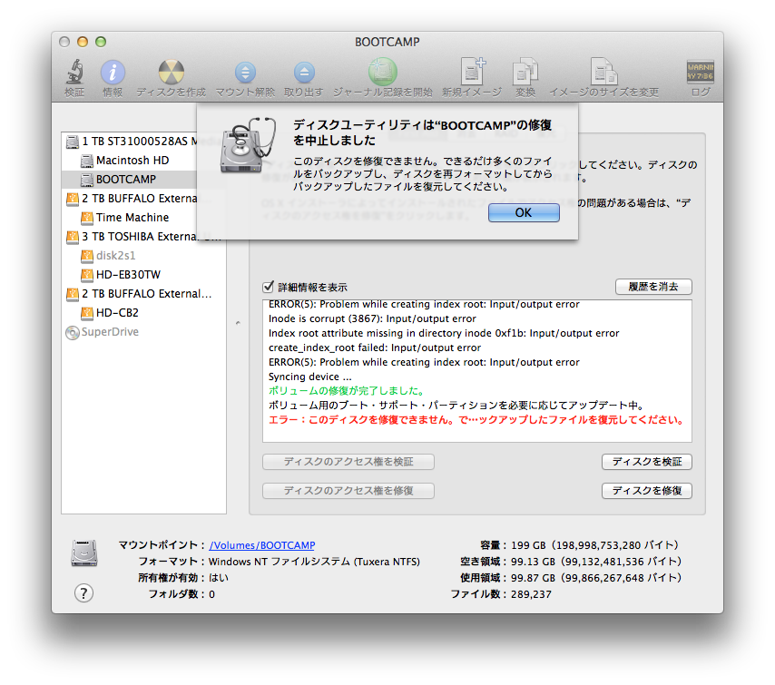Click the 'Inode is corrupt (3867)' log line
The height and width of the screenshot is (685, 775).
(372, 318)
